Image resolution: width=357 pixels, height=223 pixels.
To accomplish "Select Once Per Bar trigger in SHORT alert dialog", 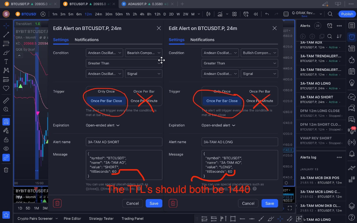I will (144, 91).
